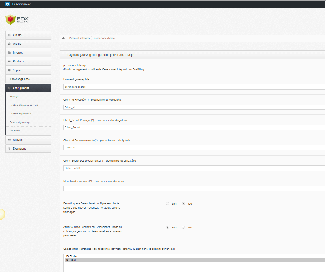Collapse the Configuration menu section
Viewport: 326px width, 278px height.
(28, 88)
